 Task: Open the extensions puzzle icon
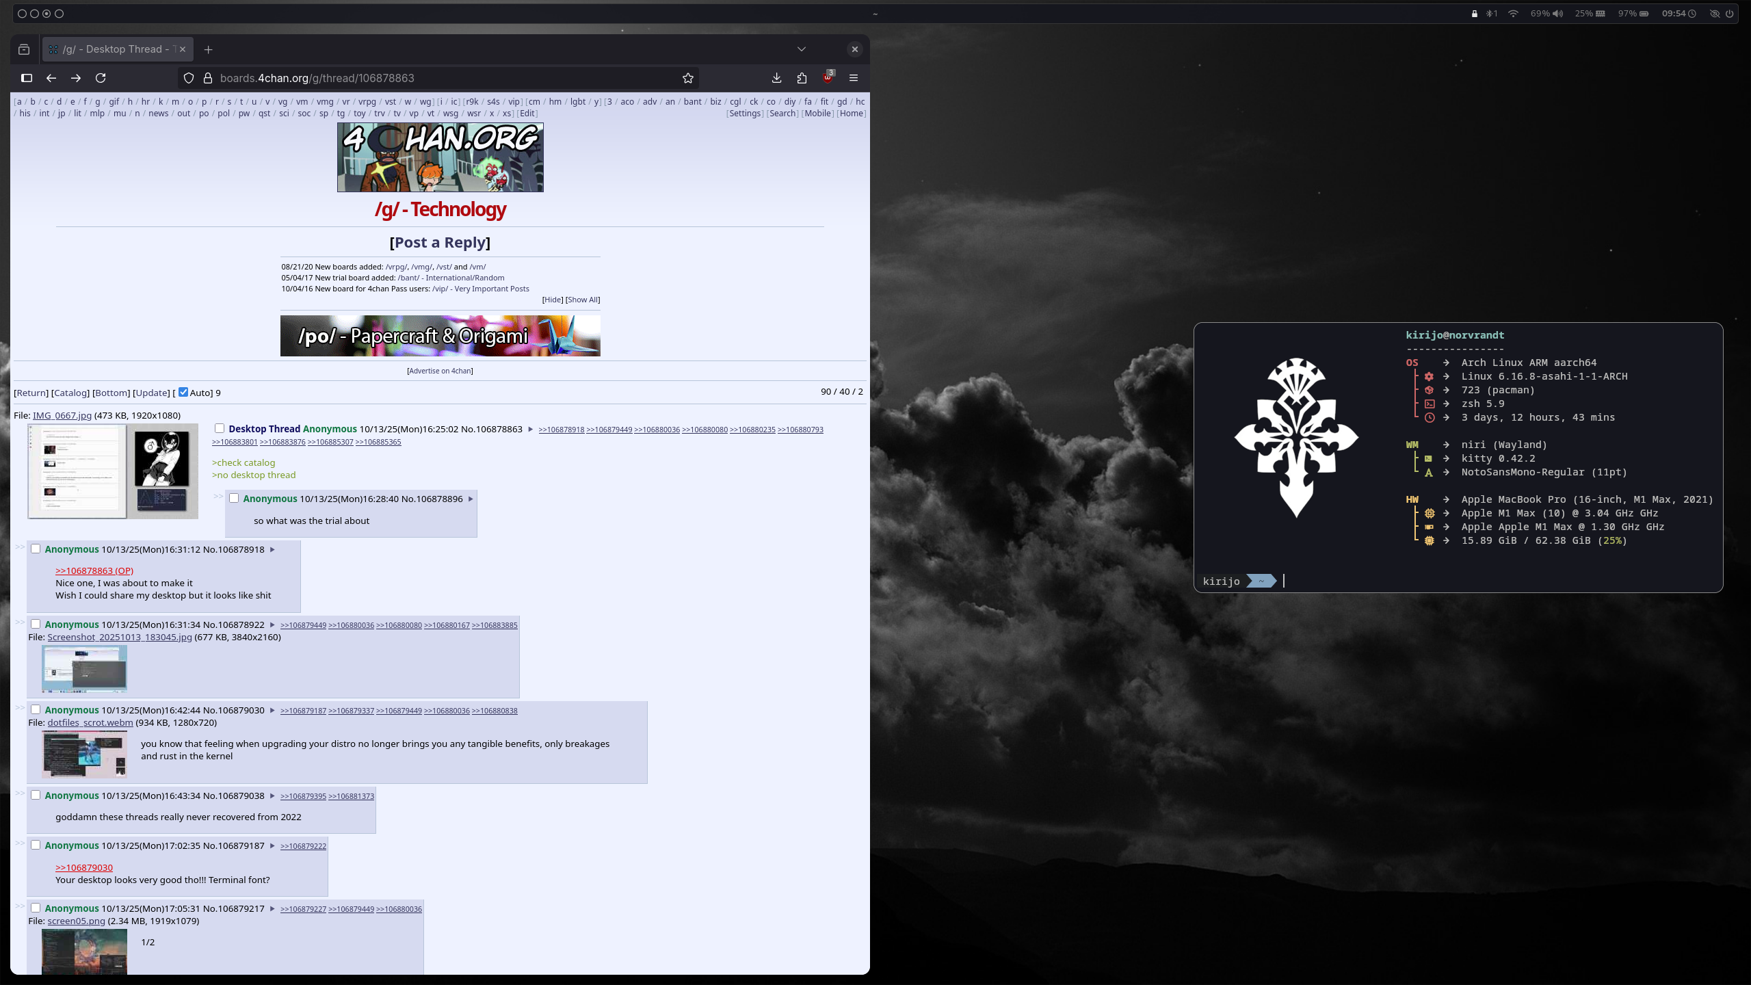pyautogui.click(x=802, y=78)
